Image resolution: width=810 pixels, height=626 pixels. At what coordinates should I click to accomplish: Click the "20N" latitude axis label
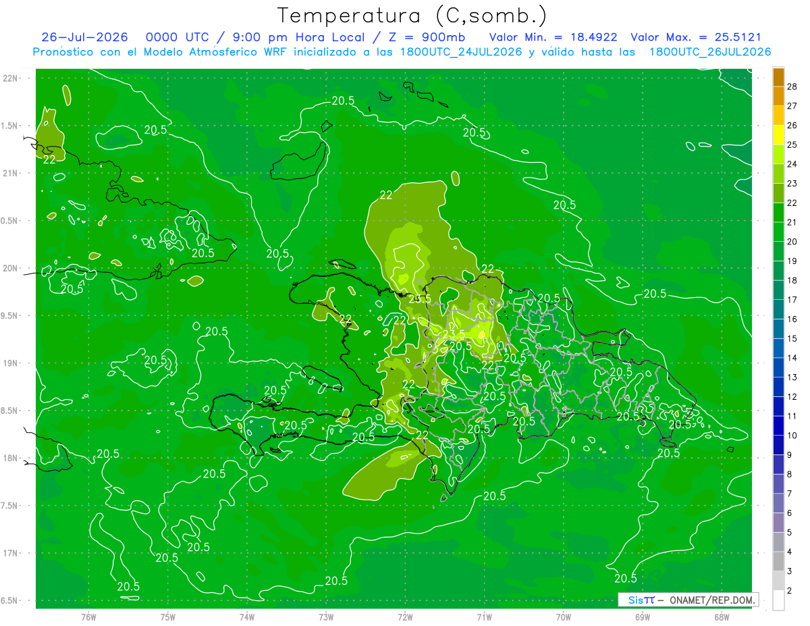point(9,268)
